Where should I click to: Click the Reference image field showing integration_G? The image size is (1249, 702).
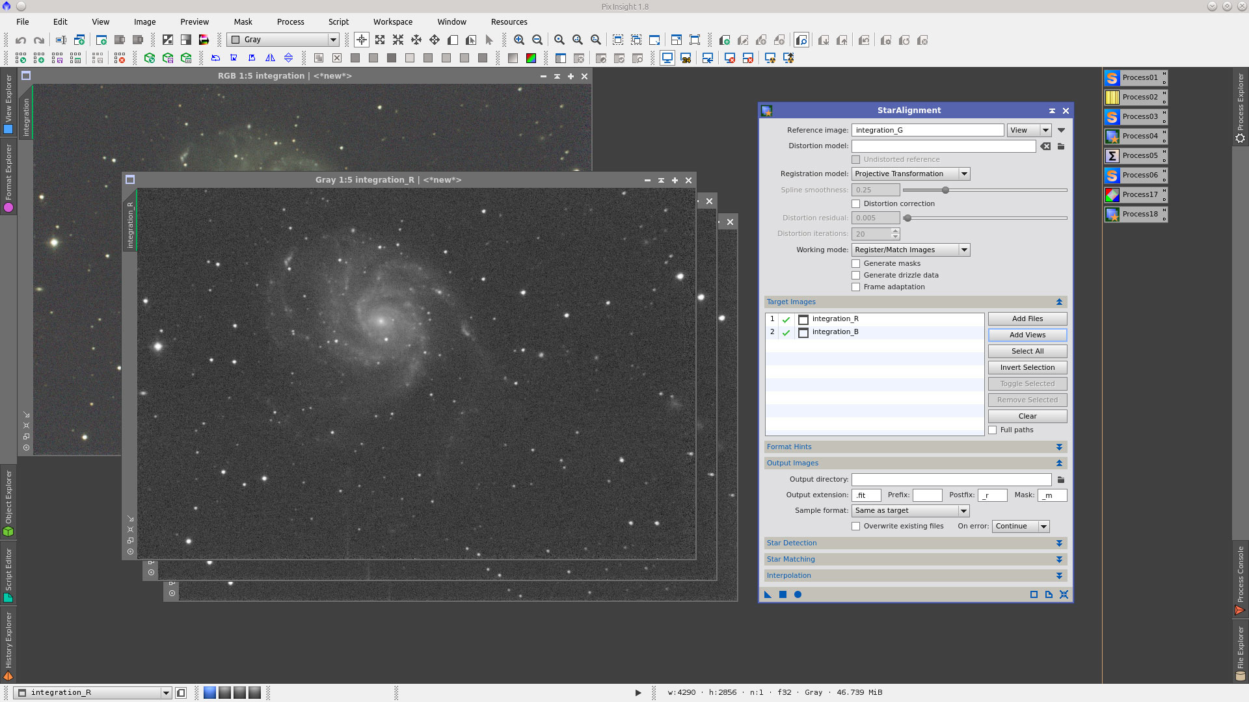tap(927, 129)
